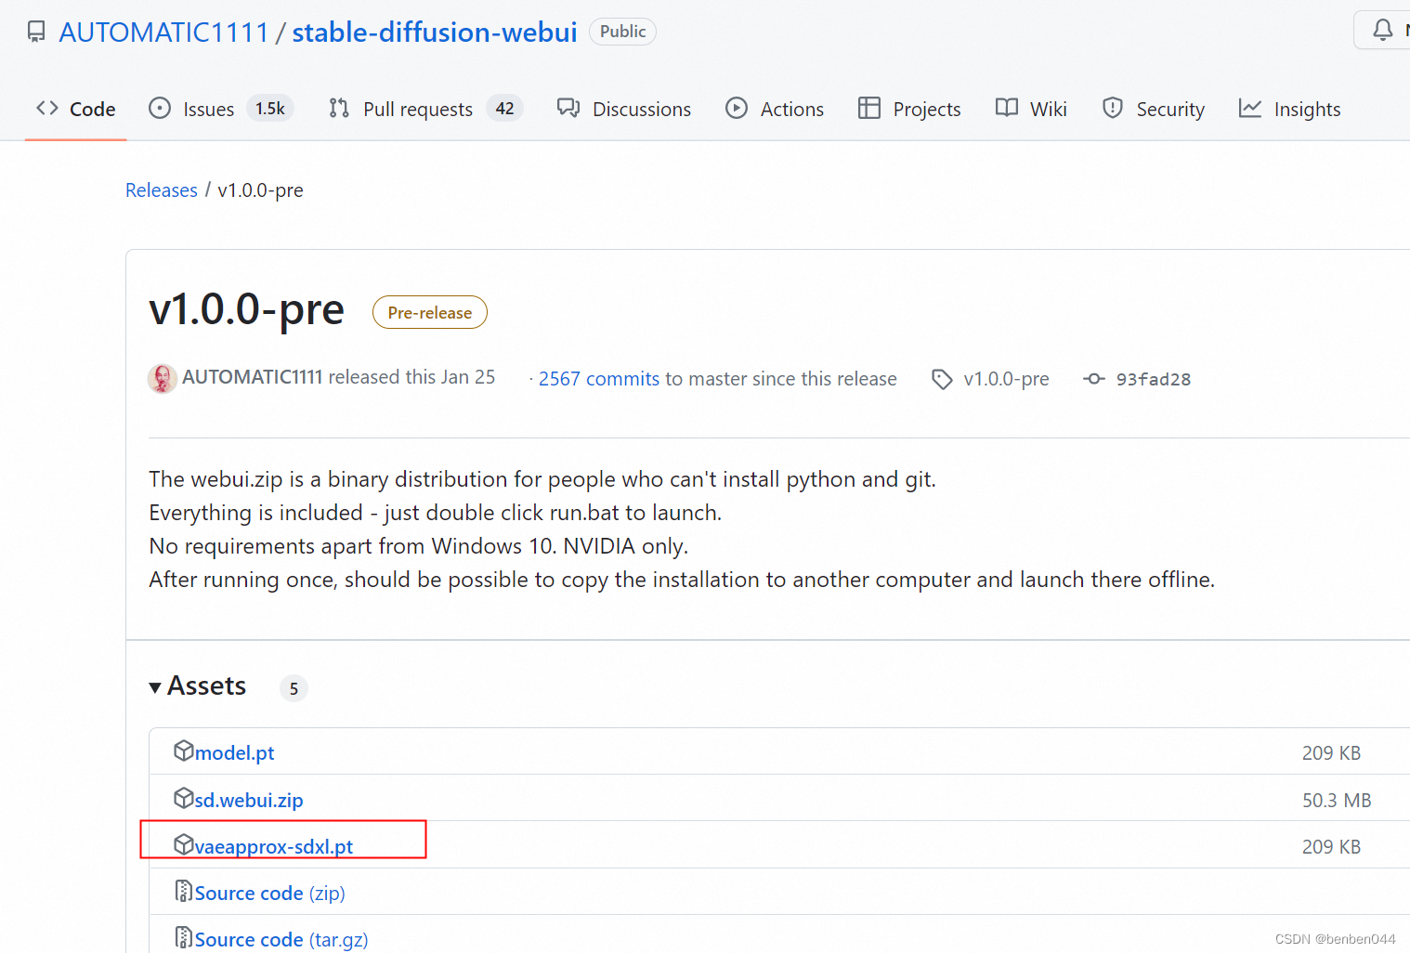The height and width of the screenshot is (953, 1410).
Task: Open the Wiki tab
Action: tap(1031, 110)
